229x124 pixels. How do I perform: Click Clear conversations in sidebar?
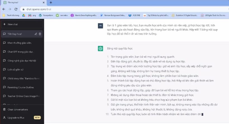(17, 109)
